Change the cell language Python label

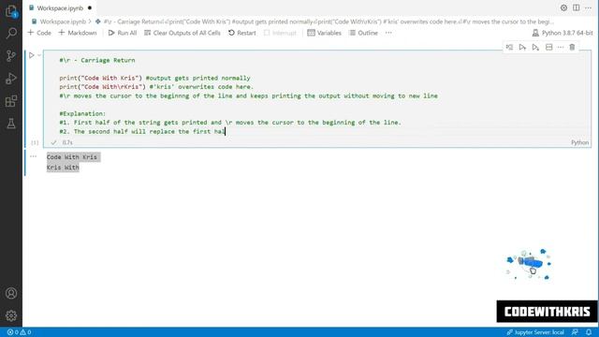(579, 142)
